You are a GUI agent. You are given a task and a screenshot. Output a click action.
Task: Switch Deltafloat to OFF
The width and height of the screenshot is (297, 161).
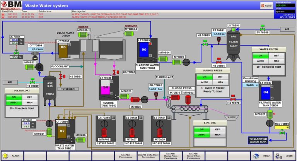click(30, 97)
